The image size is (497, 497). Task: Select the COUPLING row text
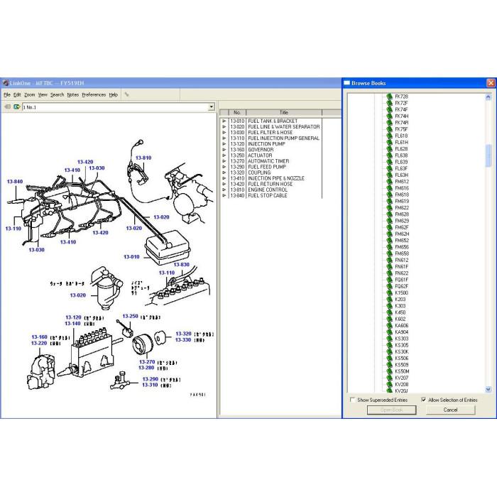[x=259, y=173]
